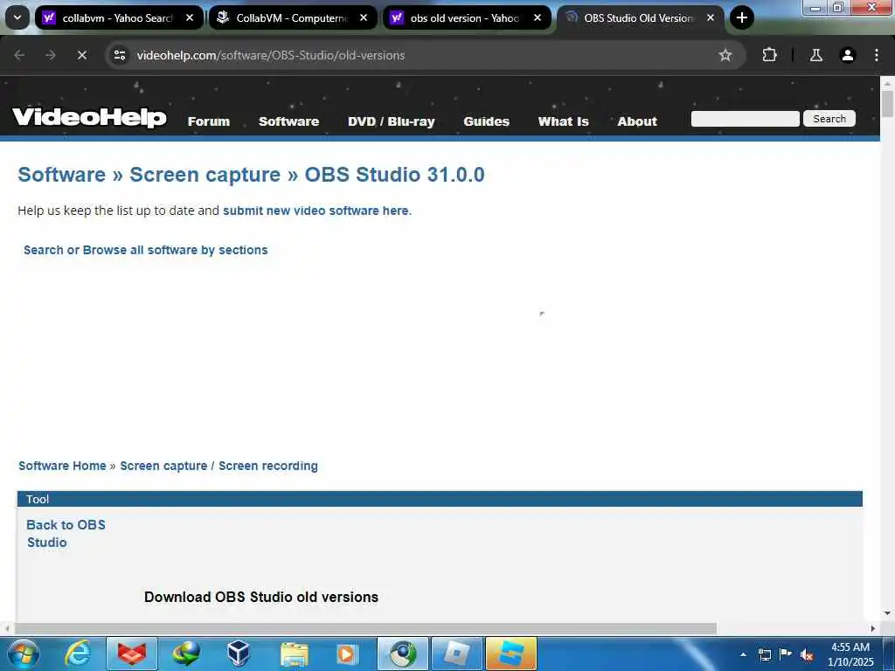Click the vertical scrollbar thumb
The height and width of the screenshot is (671, 895).
pyautogui.click(x=888, y=103)
